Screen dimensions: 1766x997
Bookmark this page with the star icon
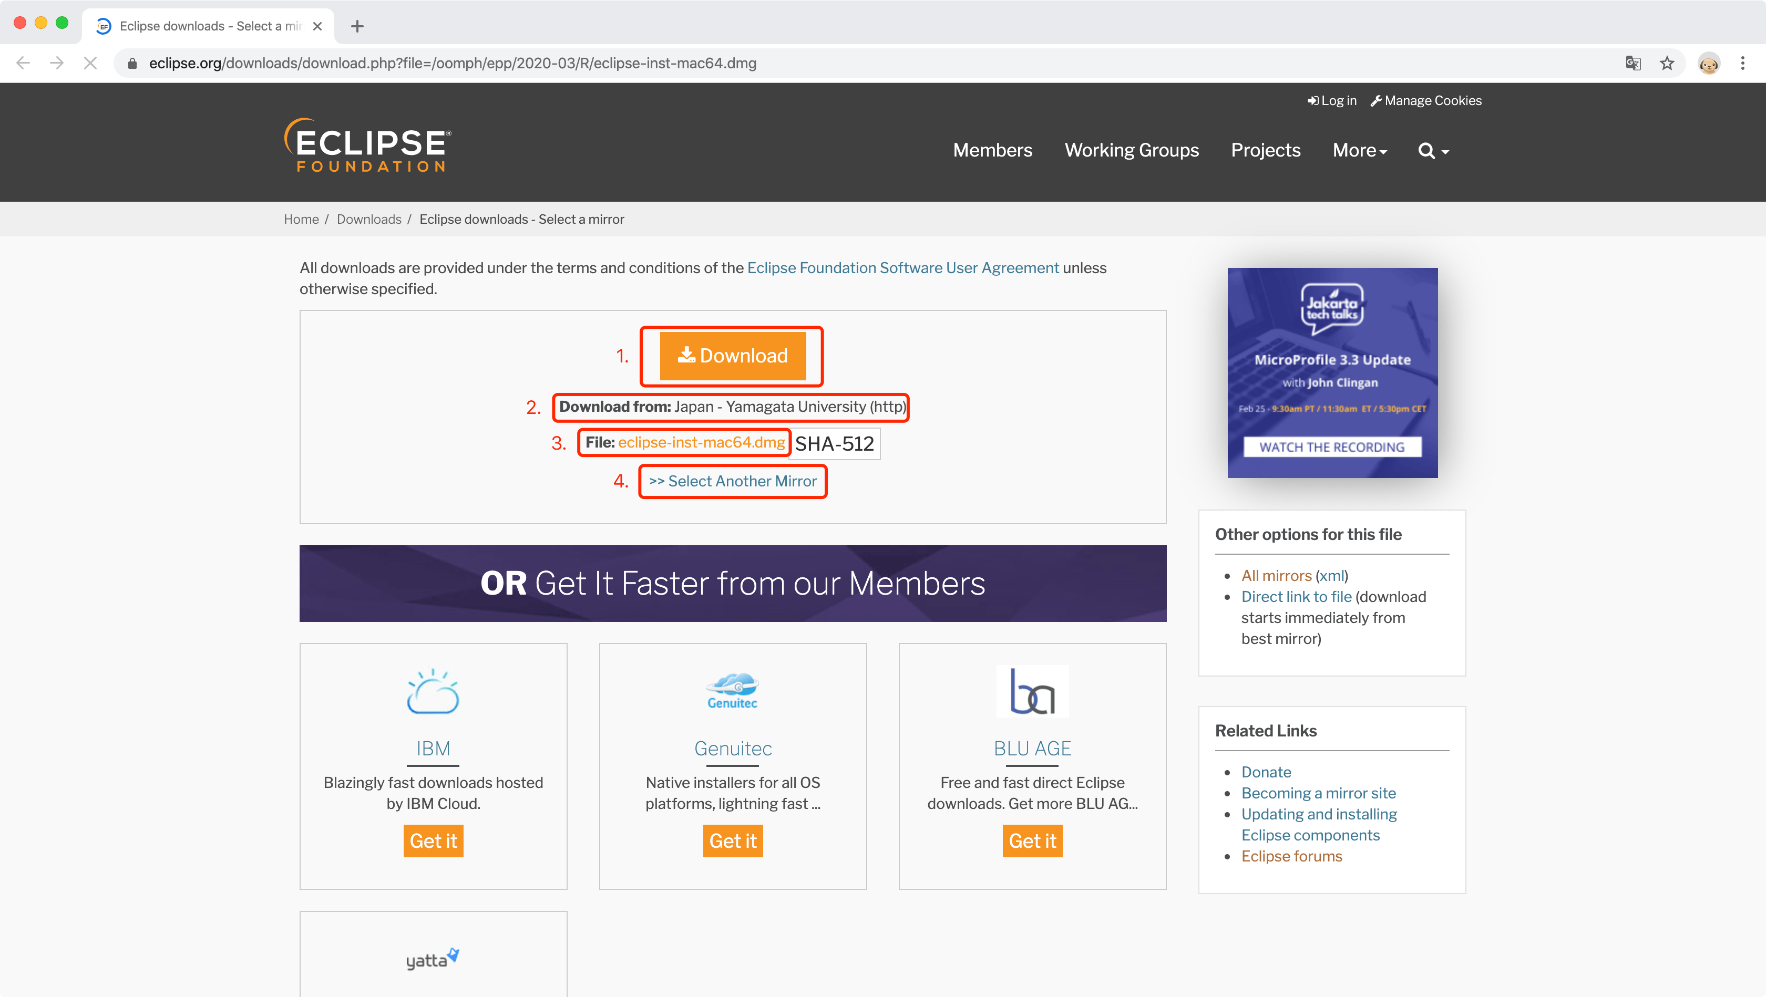(1667, 63)
